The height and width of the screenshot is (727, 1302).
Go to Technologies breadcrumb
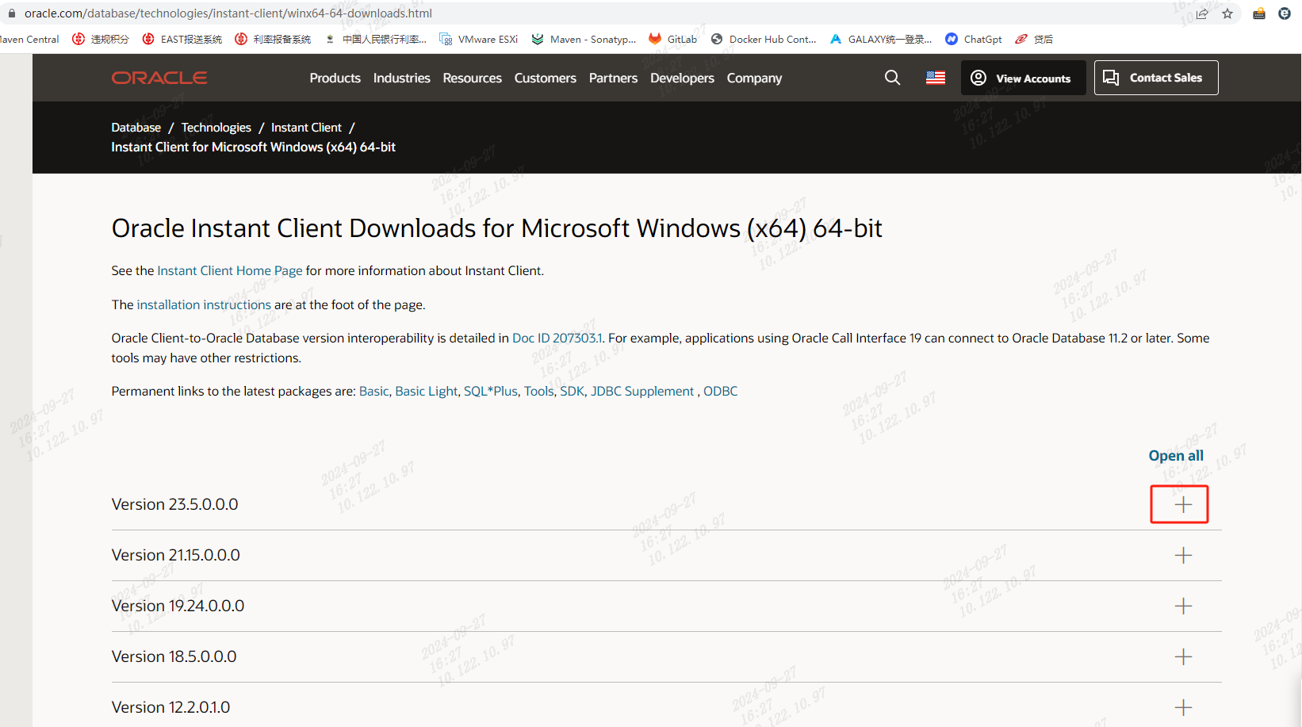pos(216,128)
